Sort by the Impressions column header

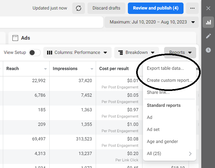click(65, 68)
